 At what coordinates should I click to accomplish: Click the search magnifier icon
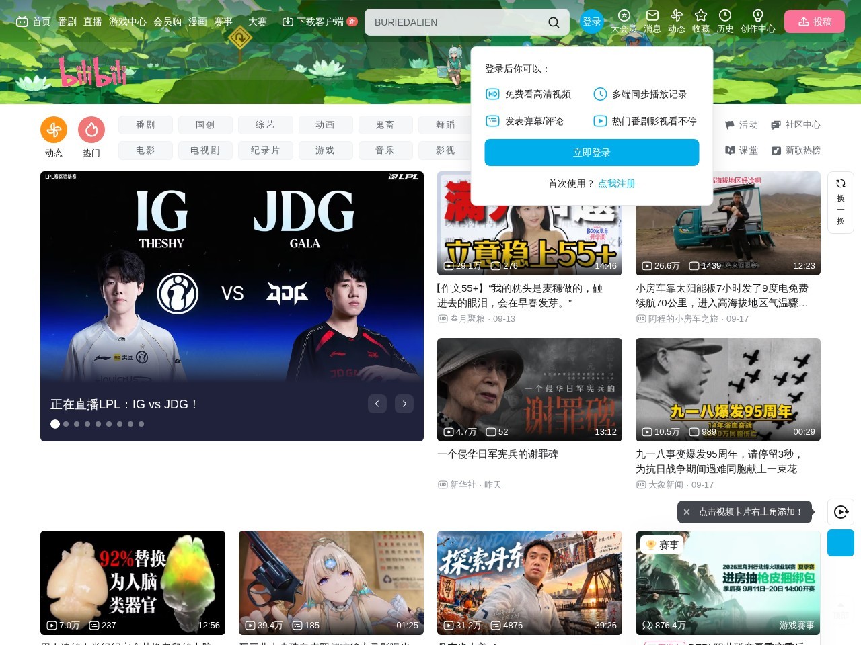[x=554, y=22]
